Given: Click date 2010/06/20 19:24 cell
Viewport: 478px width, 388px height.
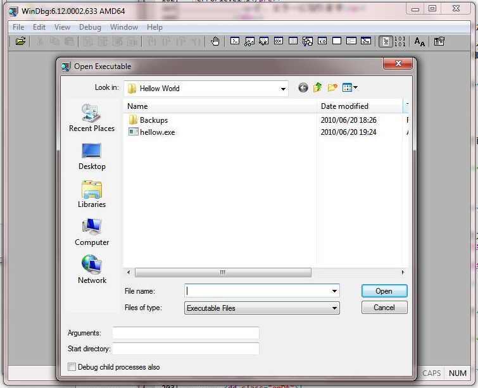Looking at the screenshot, I should tap(348, 132).
